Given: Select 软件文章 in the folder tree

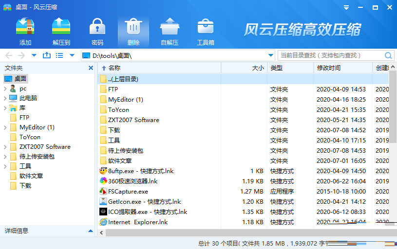Looking at the screenshot, I should (31, 176).
